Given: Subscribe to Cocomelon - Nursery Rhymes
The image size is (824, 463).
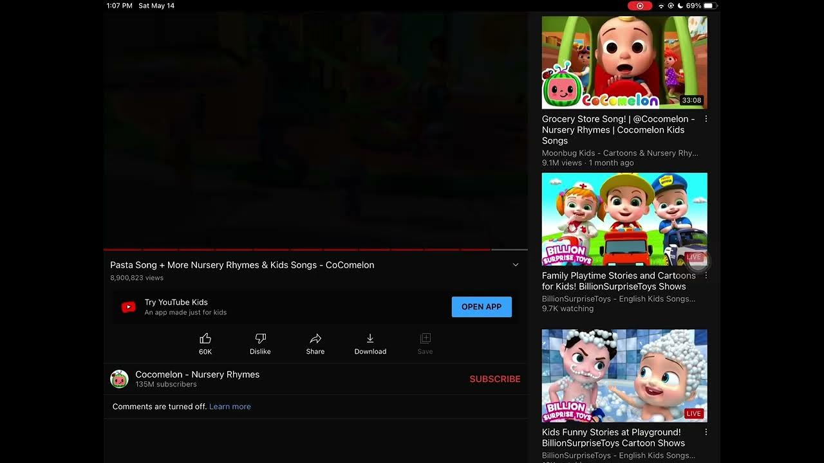Looking at the screenshot, I should point(495,379).
